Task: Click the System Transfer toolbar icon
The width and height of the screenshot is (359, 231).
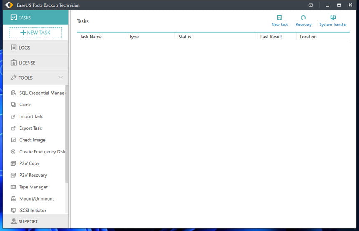Action: 333,18
